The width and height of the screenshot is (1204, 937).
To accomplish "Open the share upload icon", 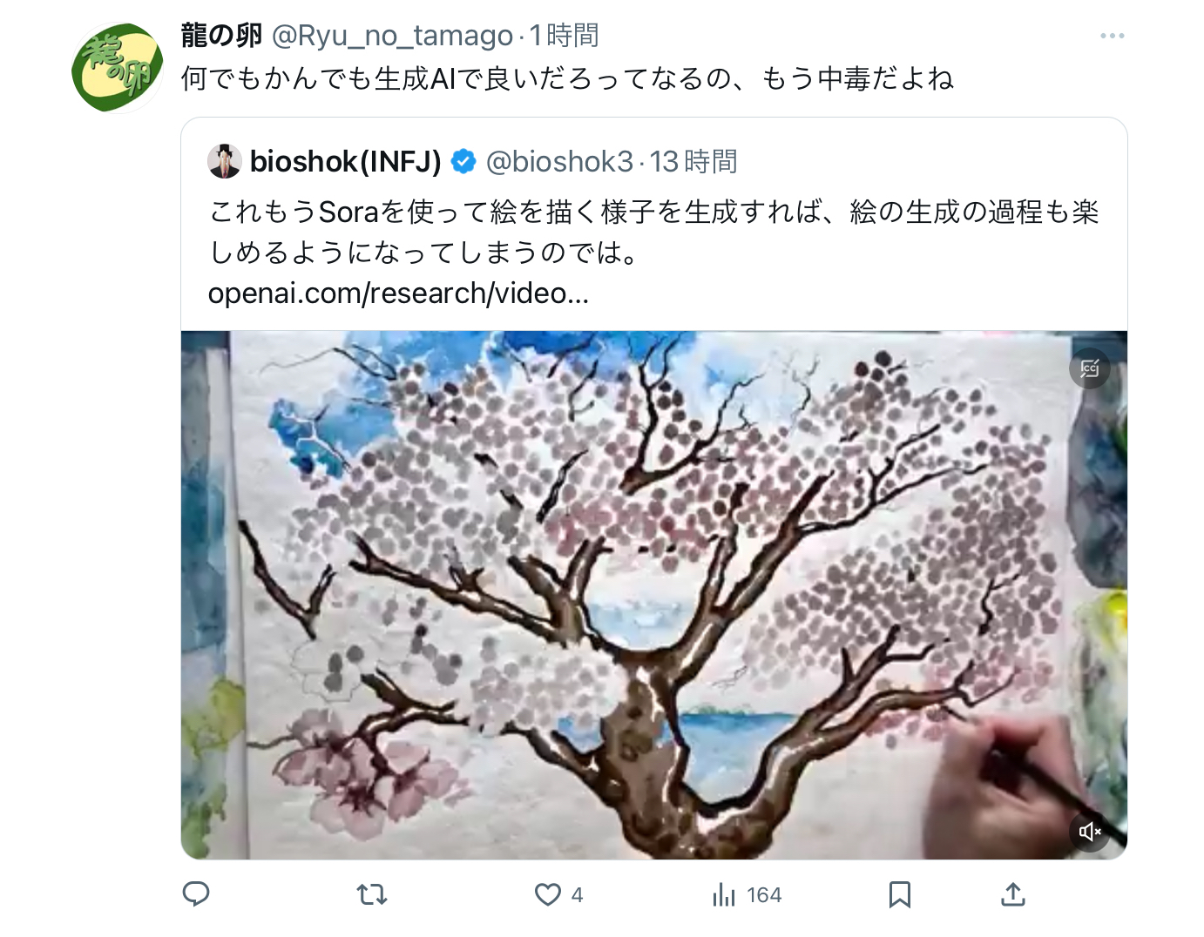I will click(1012, 894).
